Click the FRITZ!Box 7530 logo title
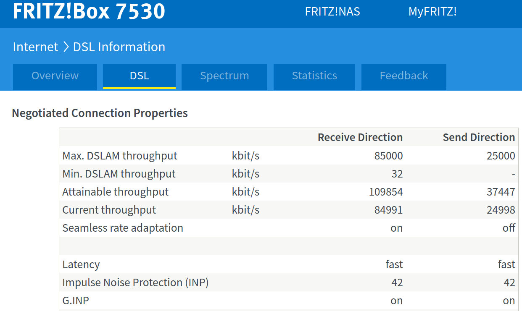 click(x=89, y=11)
